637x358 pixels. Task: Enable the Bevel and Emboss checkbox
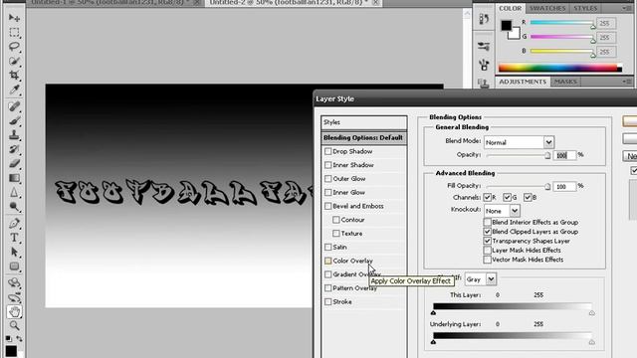click(x=327, y=206)
